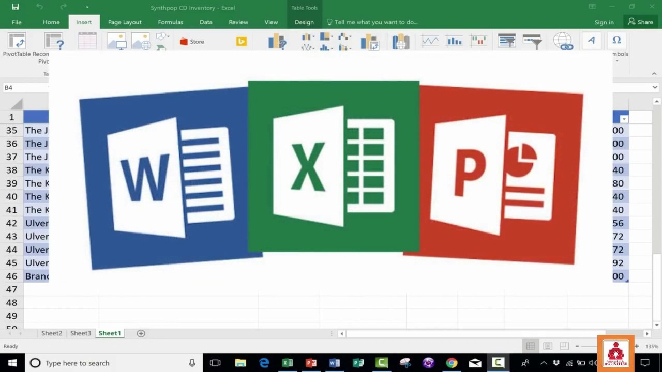Open PowerPoint from the taskbar
662x372 pixels.
point(311,363)
